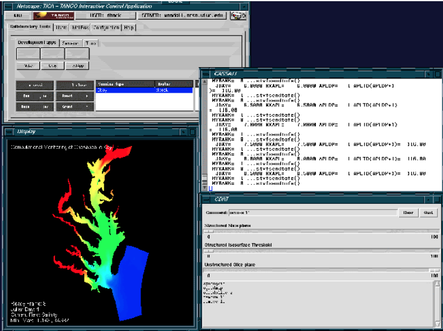Click into the Command input field
The width and height of the screenshot is (443, 331).
[x=313, y=212]
